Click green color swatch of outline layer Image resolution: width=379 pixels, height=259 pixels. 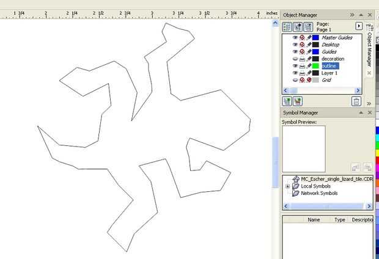[315, 66]
